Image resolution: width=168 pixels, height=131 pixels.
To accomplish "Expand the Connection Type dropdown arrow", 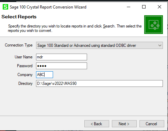I will [x=160, y=45].
